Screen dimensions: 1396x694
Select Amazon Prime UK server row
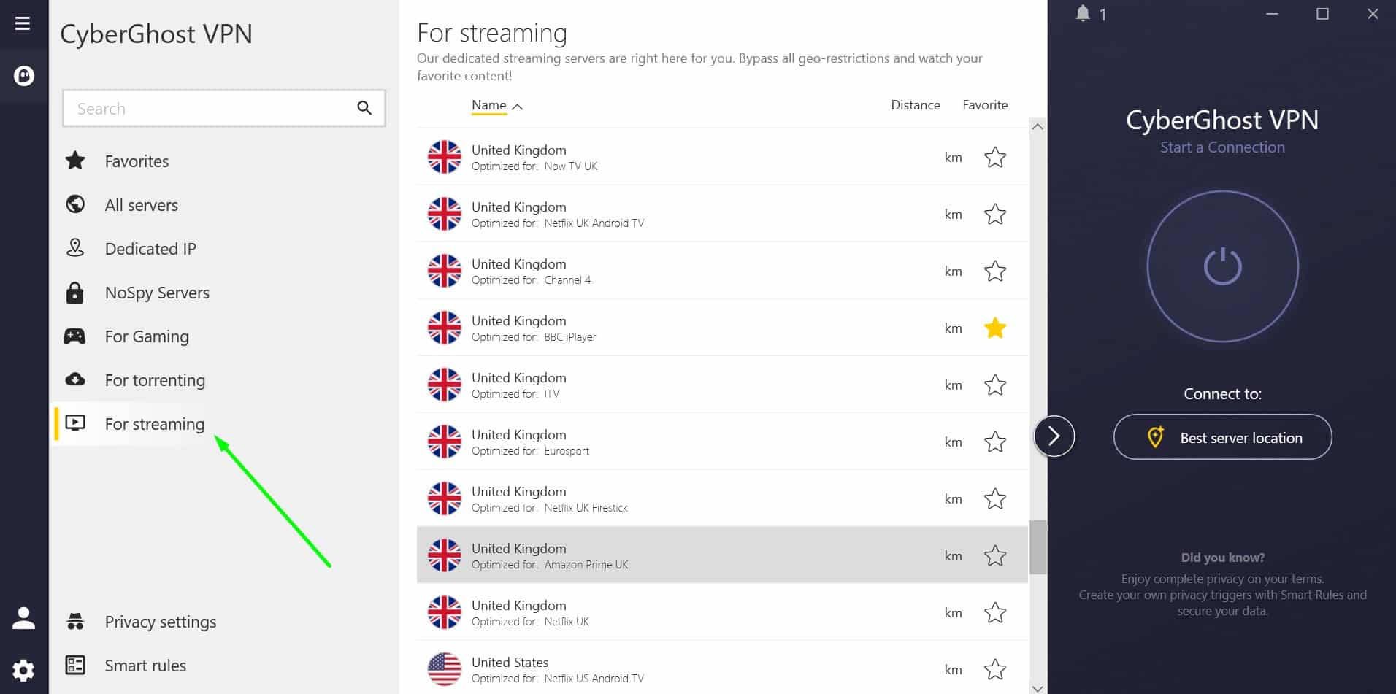click(x=722, y=555)
